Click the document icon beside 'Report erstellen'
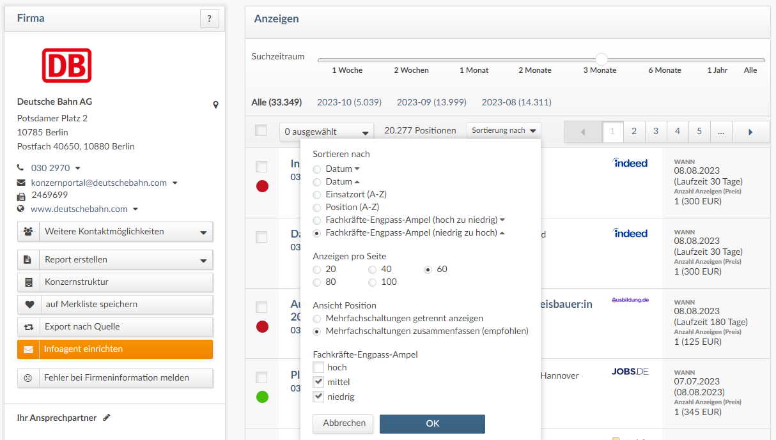Viewport: 776px width, 440px height. click(28, 259)
